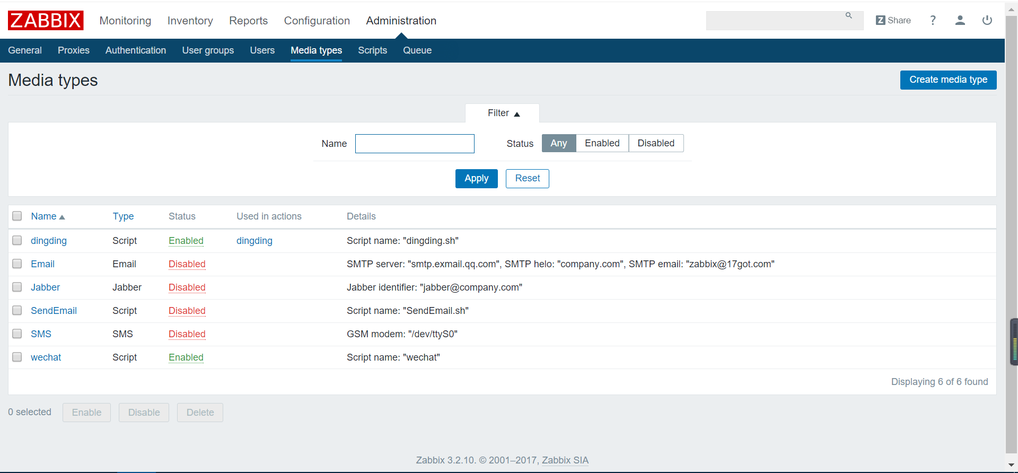Check the dingding row checkbox
Image resolution: width=1018 pixels, height=473 pixels.
(17, 240)
